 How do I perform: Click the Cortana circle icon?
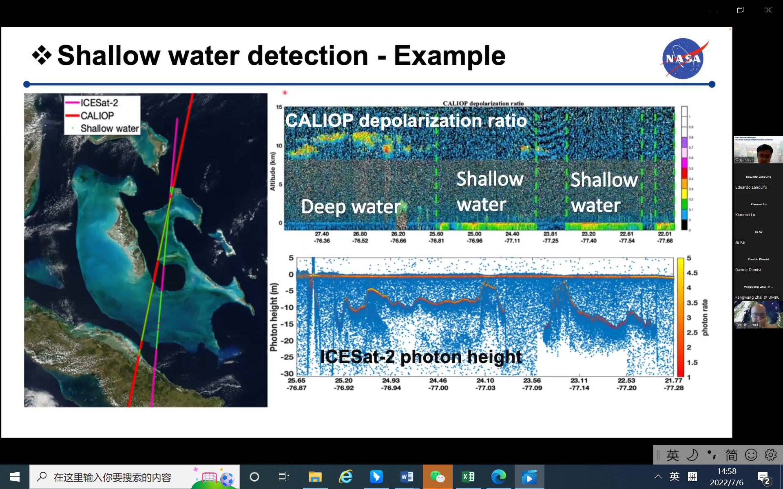coord(254,477)
